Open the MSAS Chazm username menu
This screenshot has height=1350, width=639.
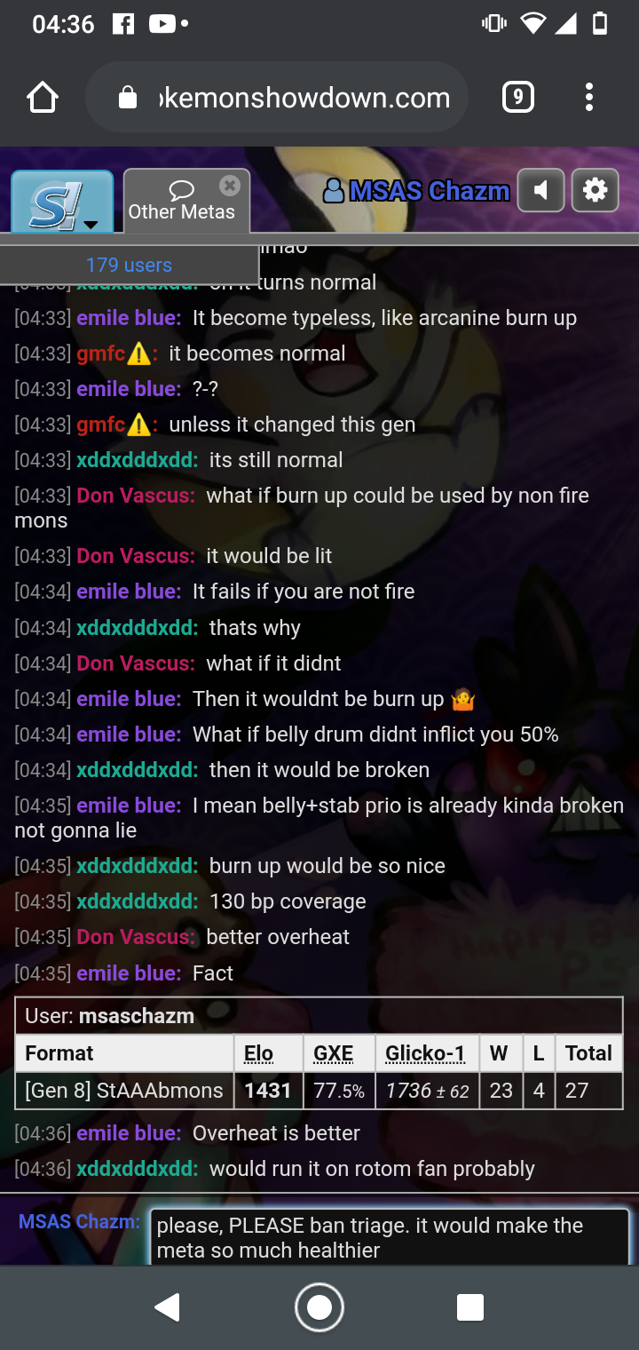[430, 191]
